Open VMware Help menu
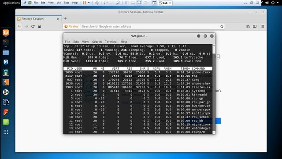Viewport: 282px width, 159px height. (x=75, y=3)
